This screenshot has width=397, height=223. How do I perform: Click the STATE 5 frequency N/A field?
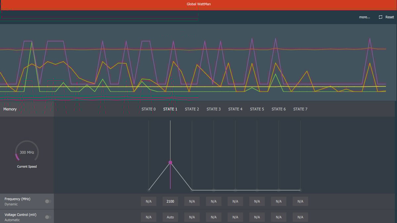tap(257, 201)
